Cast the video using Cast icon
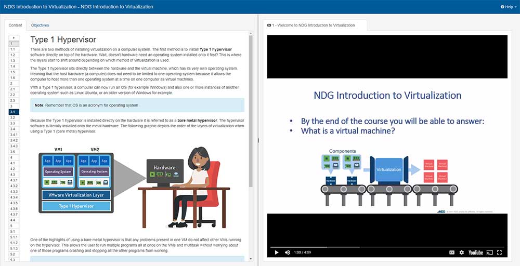Screen dimensions: 520x266 pos(489,252)
